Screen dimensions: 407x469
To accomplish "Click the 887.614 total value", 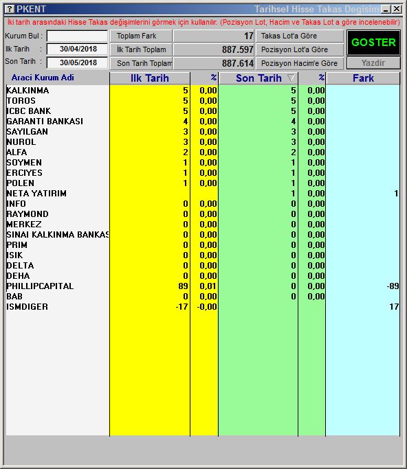I will tap(238, 63).
